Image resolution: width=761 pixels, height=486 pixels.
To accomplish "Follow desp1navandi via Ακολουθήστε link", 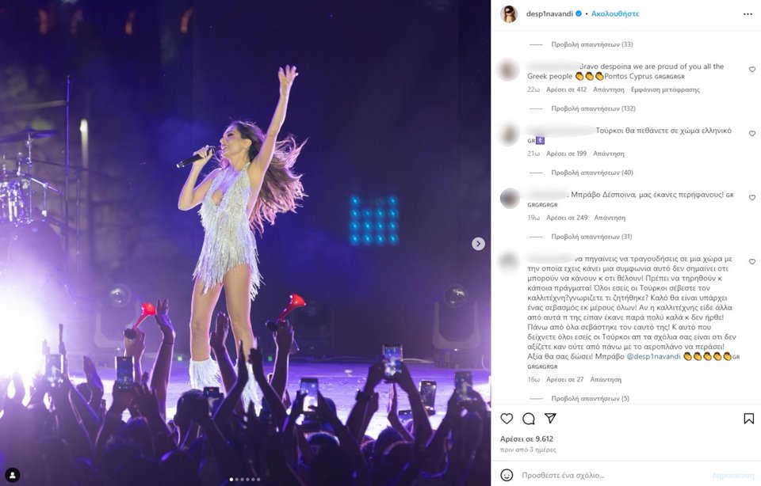I will tap(615, 14).
